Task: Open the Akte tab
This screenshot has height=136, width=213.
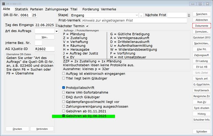Action: click(x=6, y=9)
